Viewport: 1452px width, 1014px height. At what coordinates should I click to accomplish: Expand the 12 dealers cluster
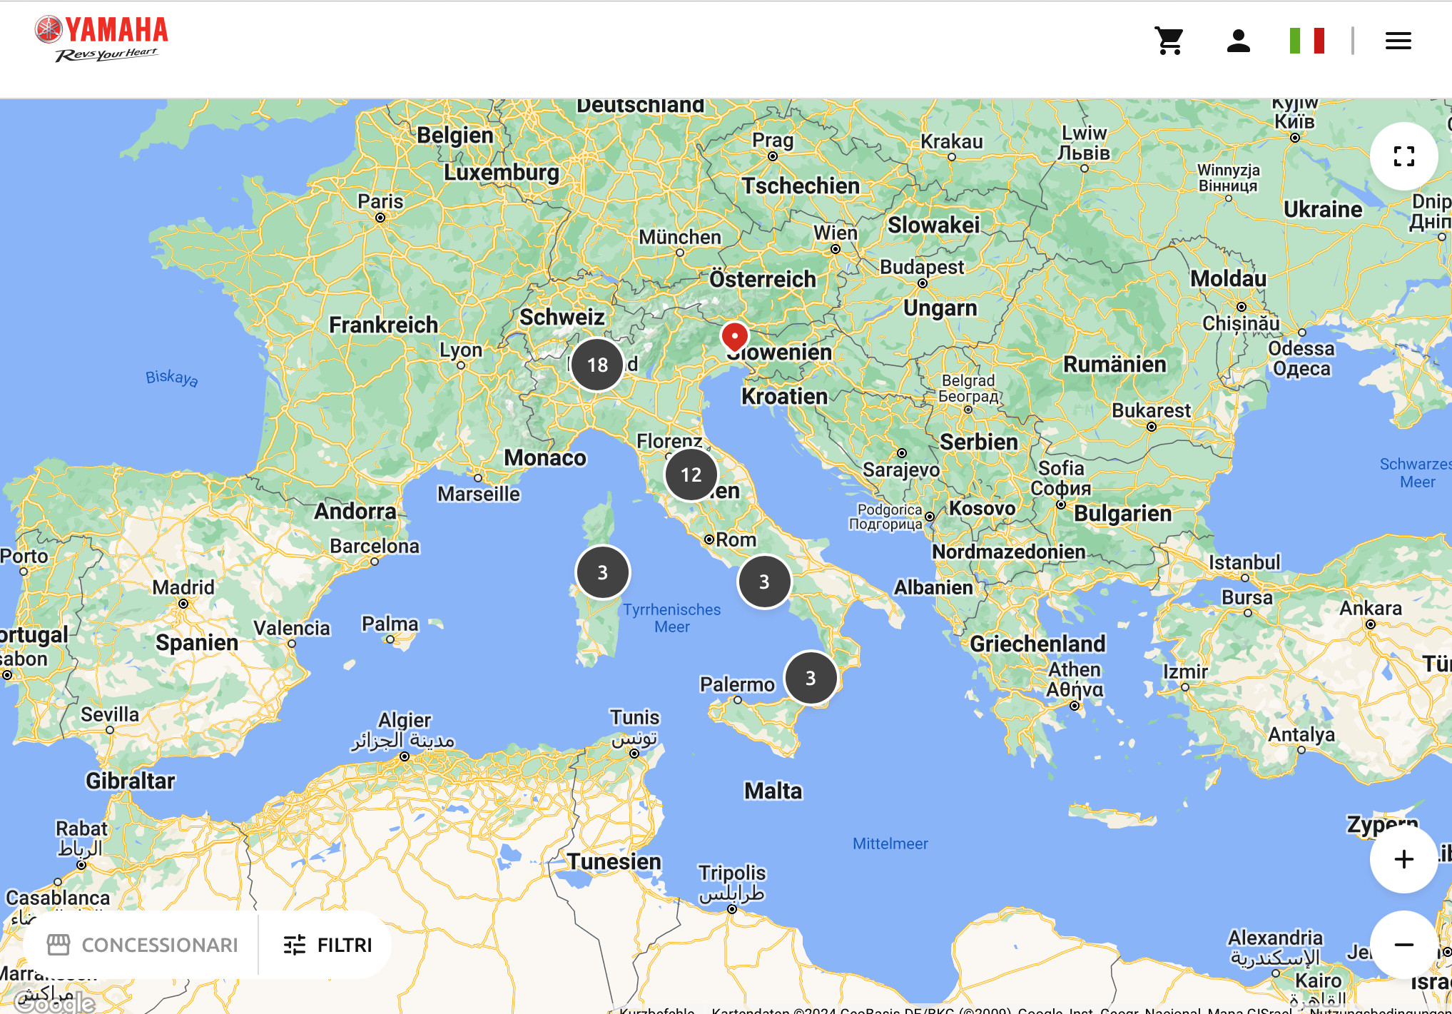pyautogui.click(x=691, y=475)
